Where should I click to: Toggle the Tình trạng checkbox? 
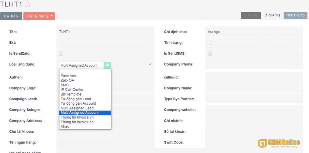(x=210, y=43)
